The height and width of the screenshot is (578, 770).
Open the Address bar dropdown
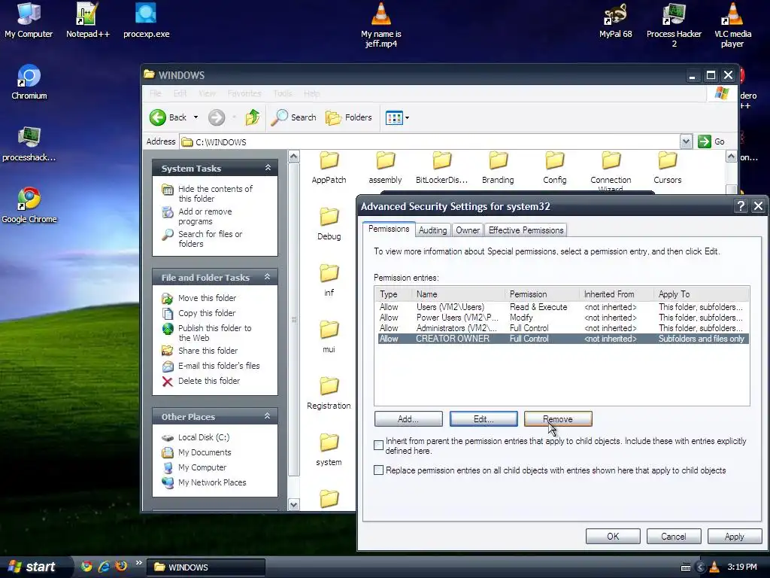[x=686, y=141]
